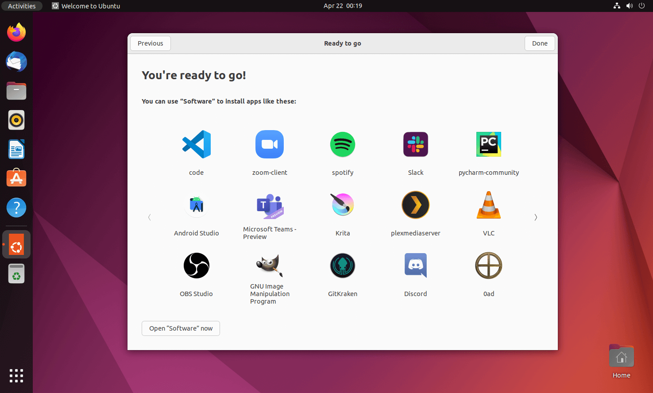Open the Activities overview
This screenshot has height=393, width=653.
[x=22, y=6]
